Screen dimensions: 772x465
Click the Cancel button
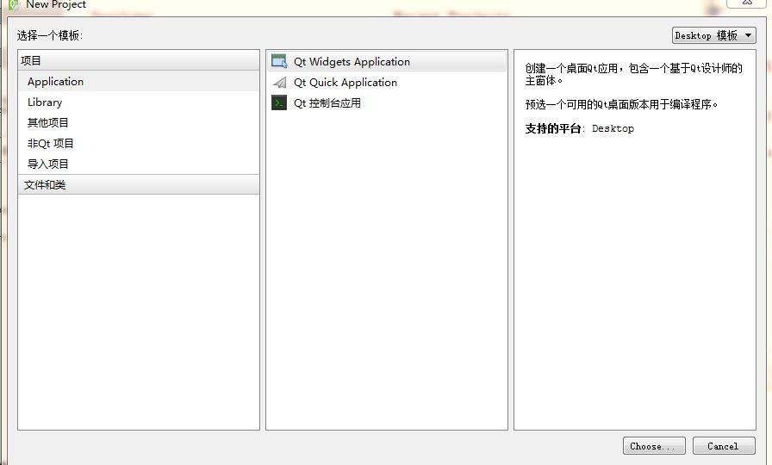[x=723, y=446]
